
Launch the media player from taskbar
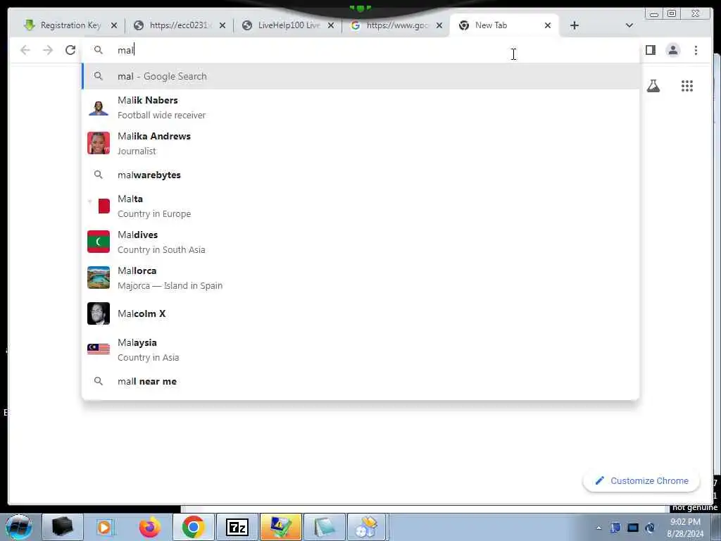coord(105,527)
